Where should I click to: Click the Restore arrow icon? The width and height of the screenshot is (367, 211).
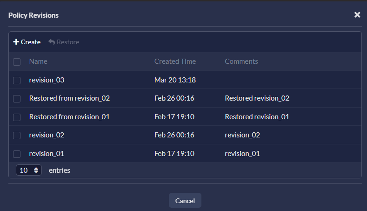point(52,42)
